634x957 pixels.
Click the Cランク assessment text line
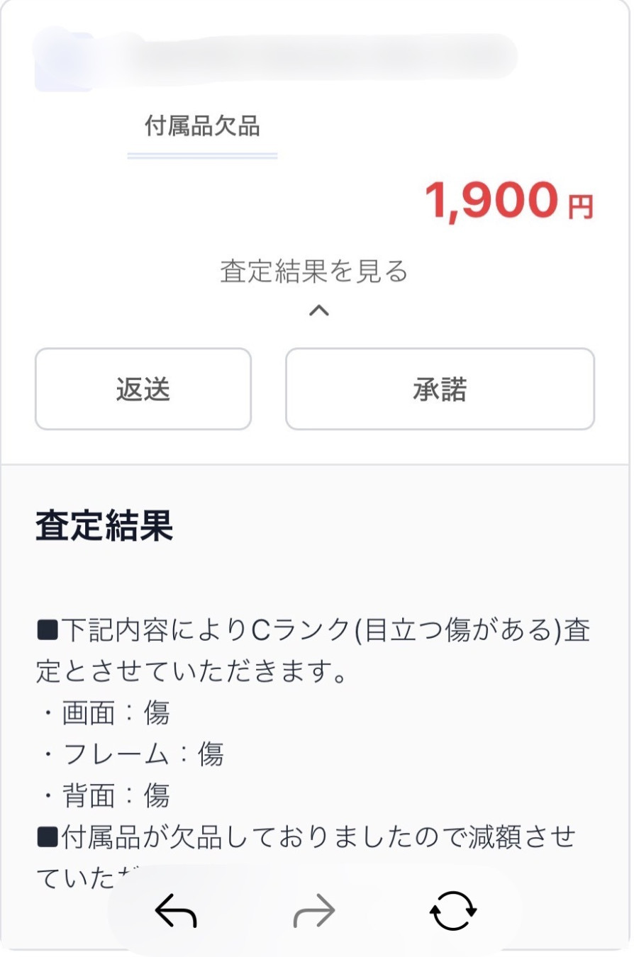pos(313,631)
